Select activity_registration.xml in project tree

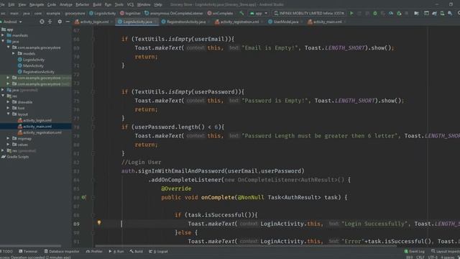(x=42, y=132)
